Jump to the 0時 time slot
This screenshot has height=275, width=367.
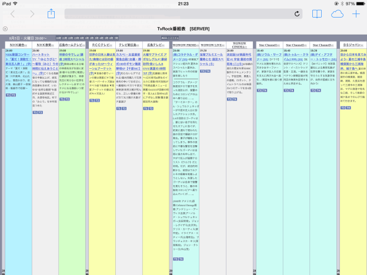(x=82, y=38)
